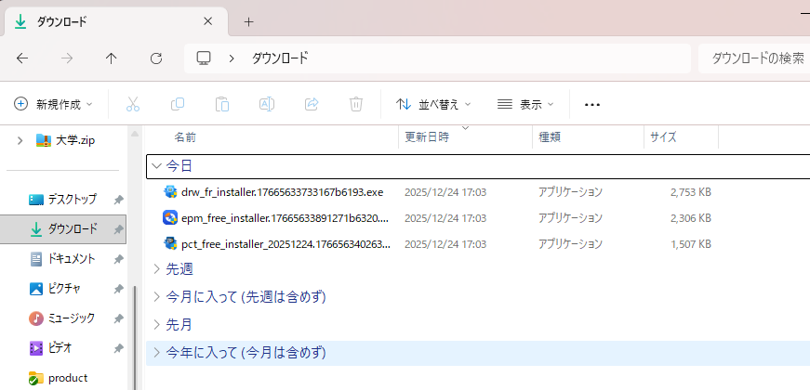Click the 2,306 KB size cell
Screen dimensions: 810x390
click(691, 218)
